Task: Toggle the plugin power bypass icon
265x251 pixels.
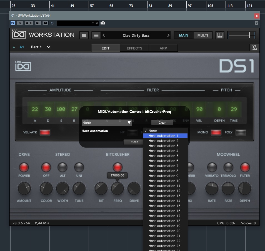Action: coord(13,23)
